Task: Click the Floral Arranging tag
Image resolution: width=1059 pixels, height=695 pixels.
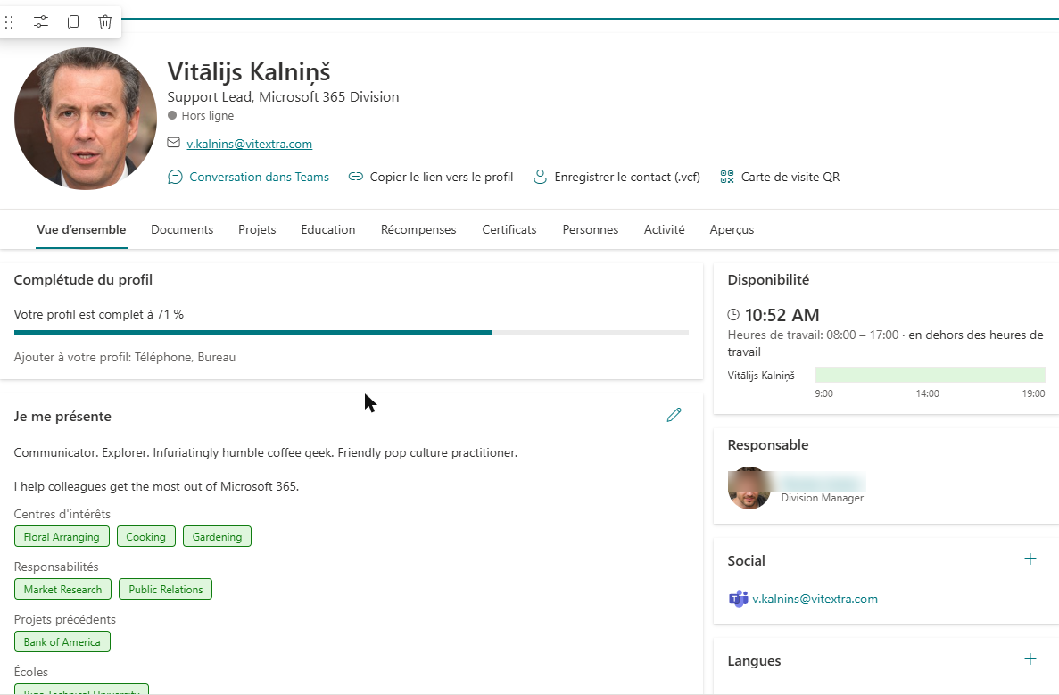Action: click(62, 536)
